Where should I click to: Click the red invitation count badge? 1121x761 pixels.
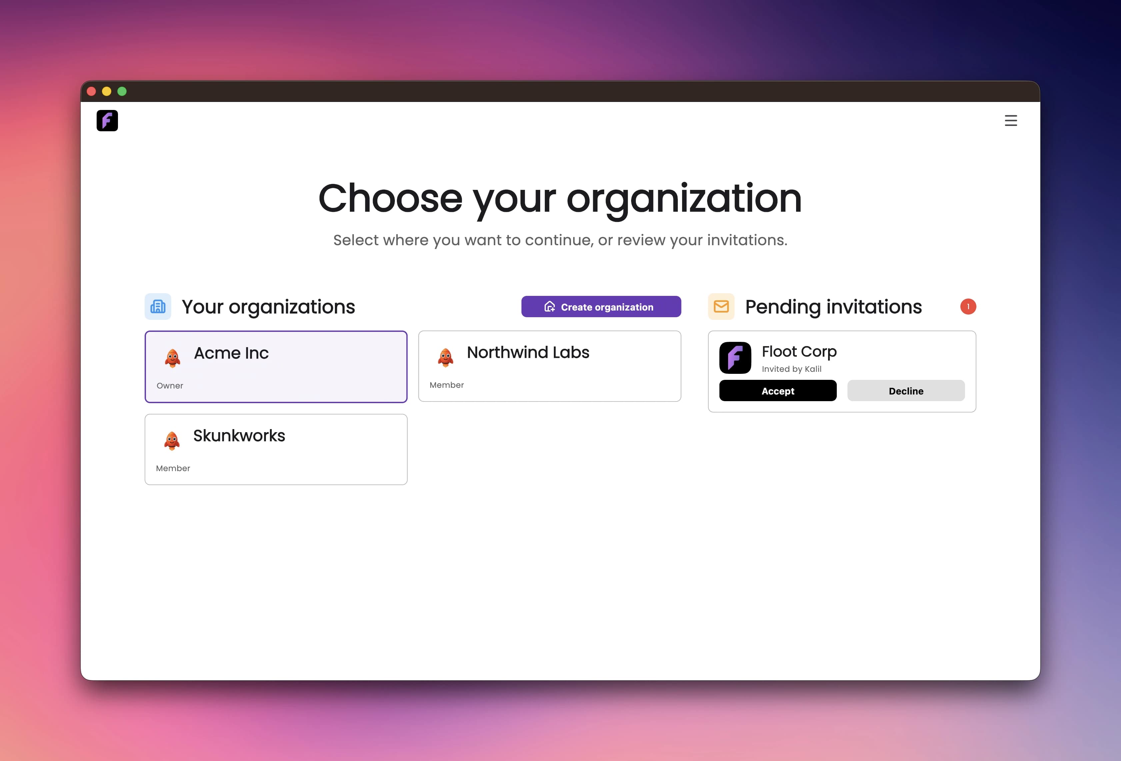[x=968, y=307]
